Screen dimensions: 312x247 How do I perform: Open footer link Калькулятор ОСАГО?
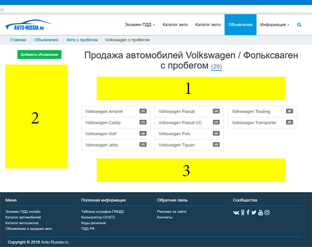[98, 217]
